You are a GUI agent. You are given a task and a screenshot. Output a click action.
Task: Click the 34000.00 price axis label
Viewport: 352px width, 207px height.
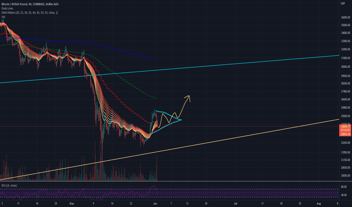click(x=346, y=33)
